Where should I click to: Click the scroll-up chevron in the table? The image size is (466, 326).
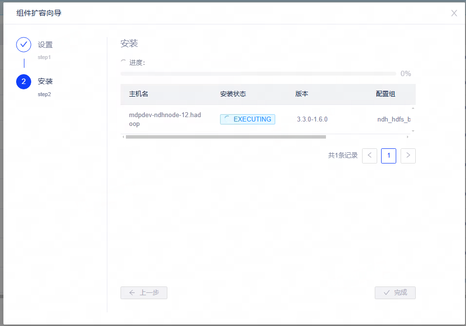(x=412, y=108)
